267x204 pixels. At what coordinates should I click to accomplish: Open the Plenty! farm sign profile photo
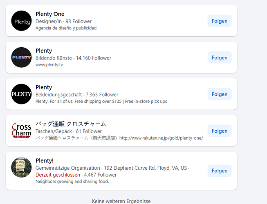click(x=21, y=167)
